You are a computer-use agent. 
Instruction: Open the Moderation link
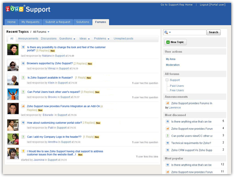173,65
